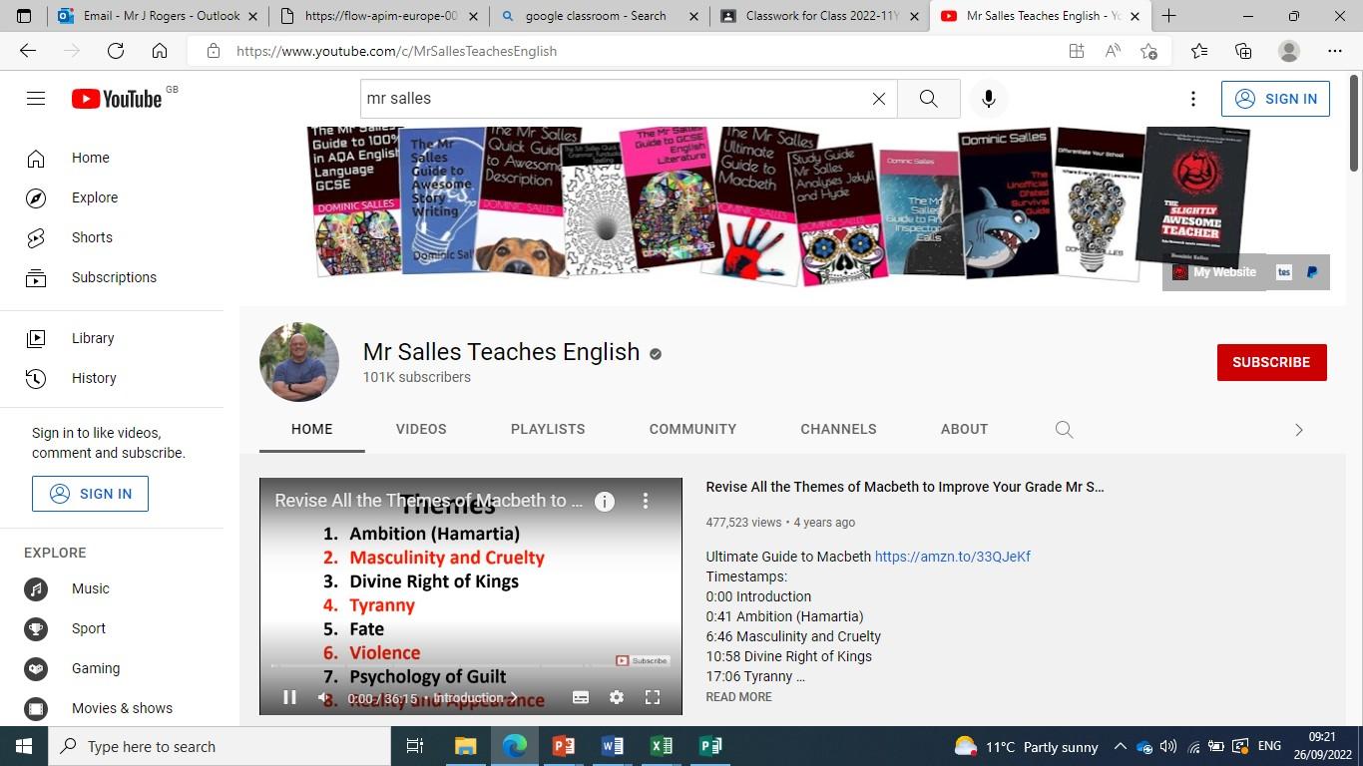Switch to the VIDEOS tab
This screenshot has width=1363, height=766.
click(421, 429)
